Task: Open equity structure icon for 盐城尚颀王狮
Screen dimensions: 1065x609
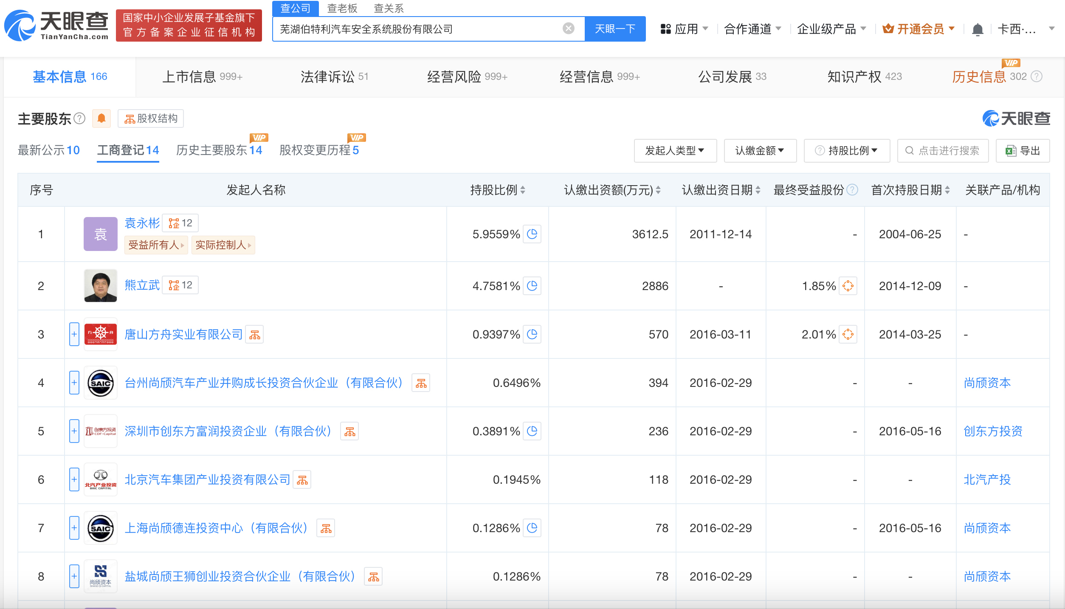Action: [373, 577]
